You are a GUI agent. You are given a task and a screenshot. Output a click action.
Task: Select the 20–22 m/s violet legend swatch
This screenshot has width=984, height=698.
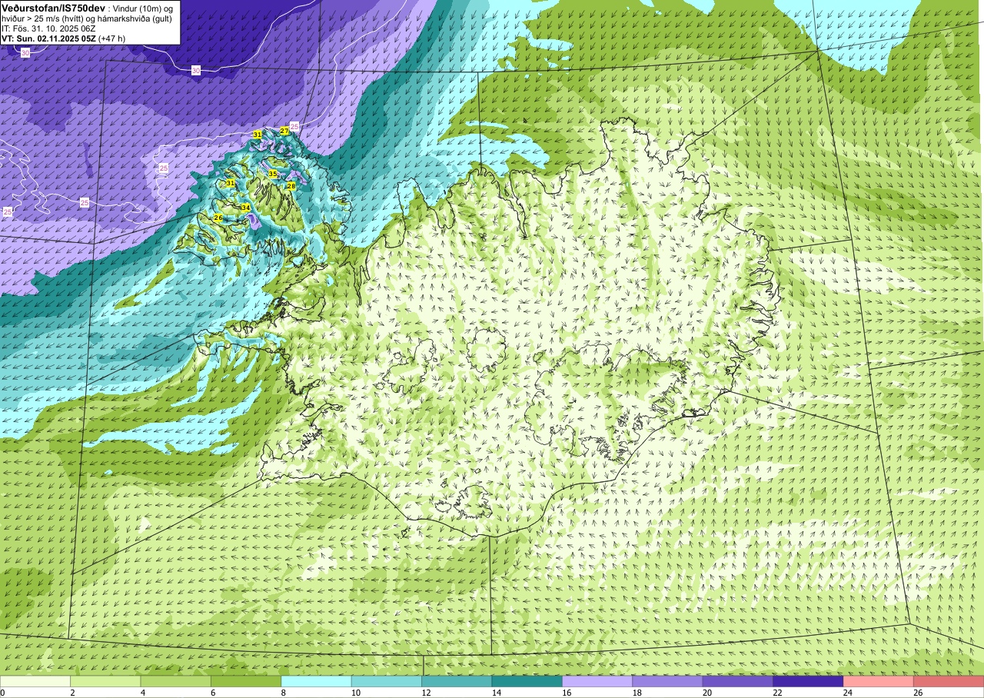738,681
